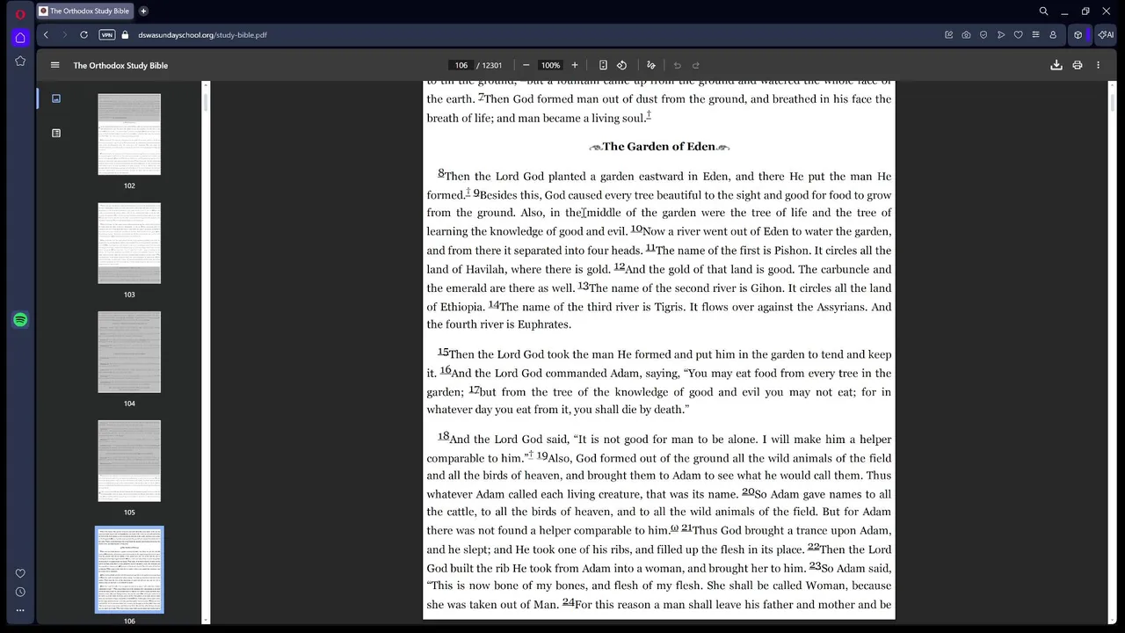Open Easy Setup sliders icon
This screenshot has width=1125, height=633.
click(x=1035, y=35)
